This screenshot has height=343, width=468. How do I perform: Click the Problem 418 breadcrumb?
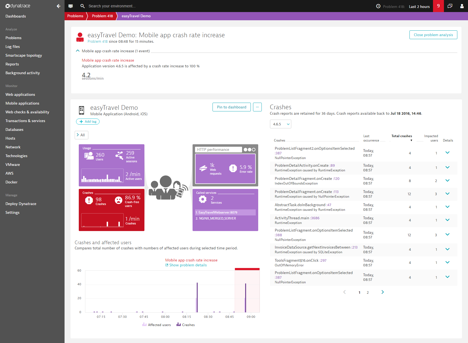(102, 16)
